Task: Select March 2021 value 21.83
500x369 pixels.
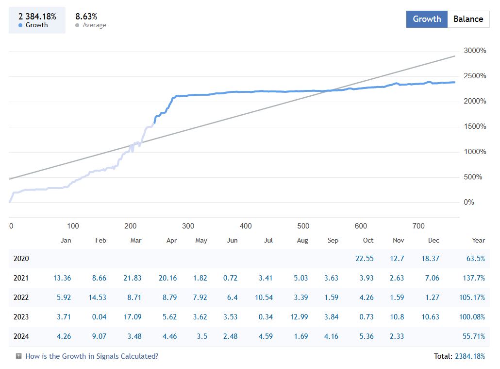Action: 133,278
